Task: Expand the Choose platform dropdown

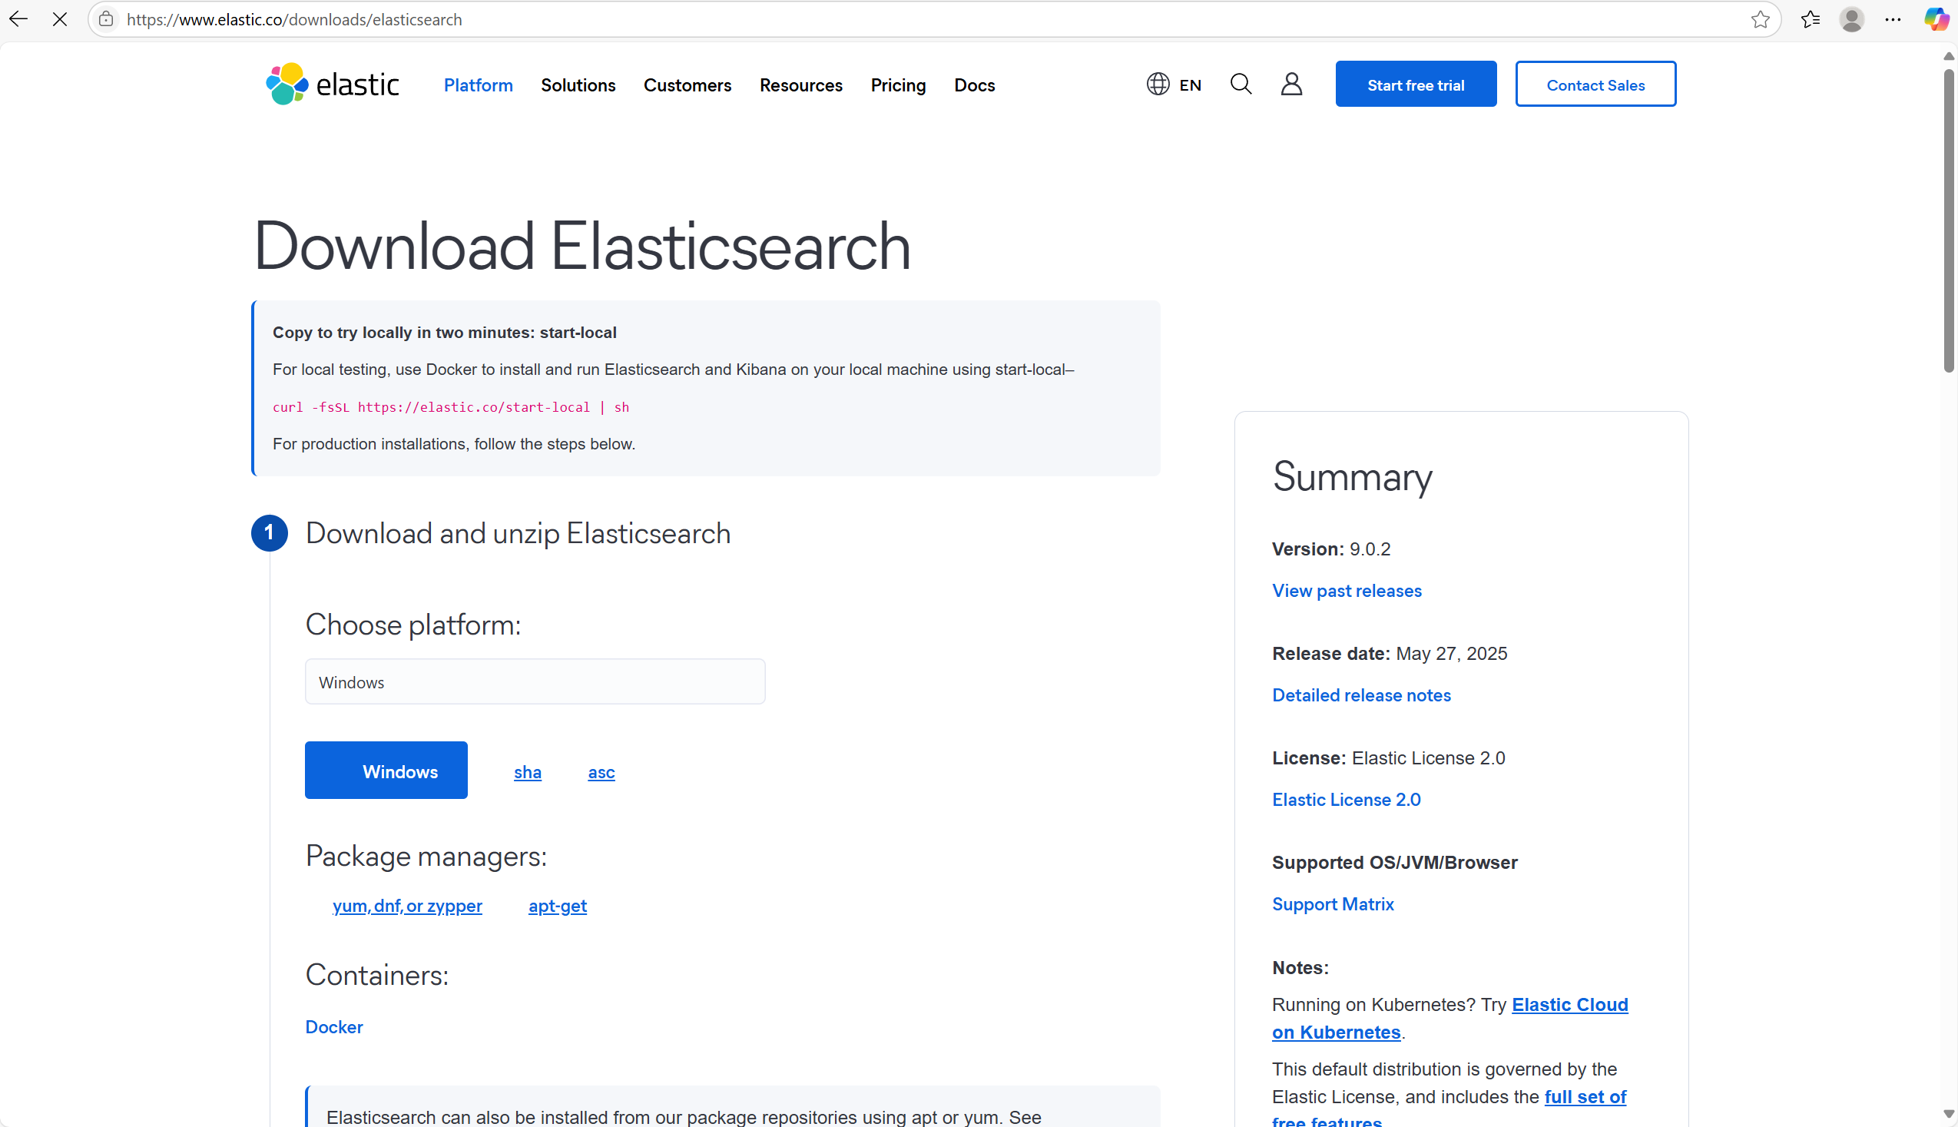Action: [x=535, y=681]
